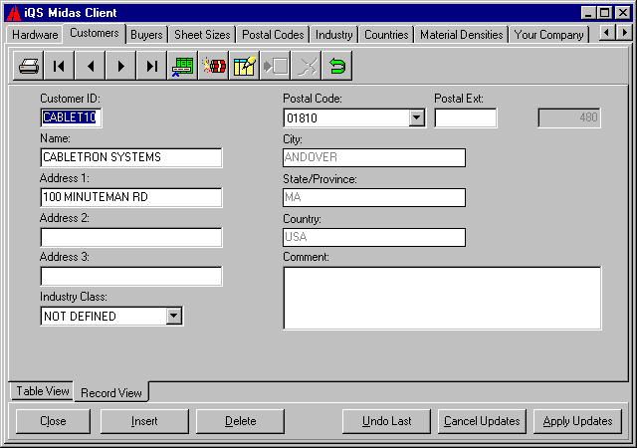Go to the first record
637x448 pixels.
coord(59,66)
